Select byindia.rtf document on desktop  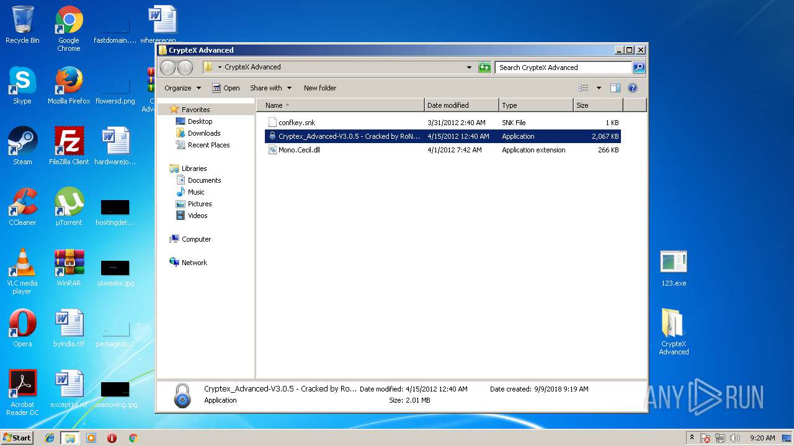69,328
